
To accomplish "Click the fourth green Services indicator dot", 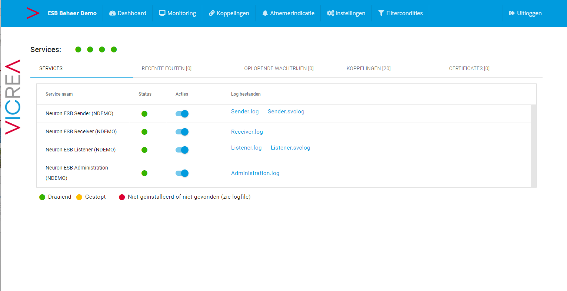I will click(x=114, y=49).
